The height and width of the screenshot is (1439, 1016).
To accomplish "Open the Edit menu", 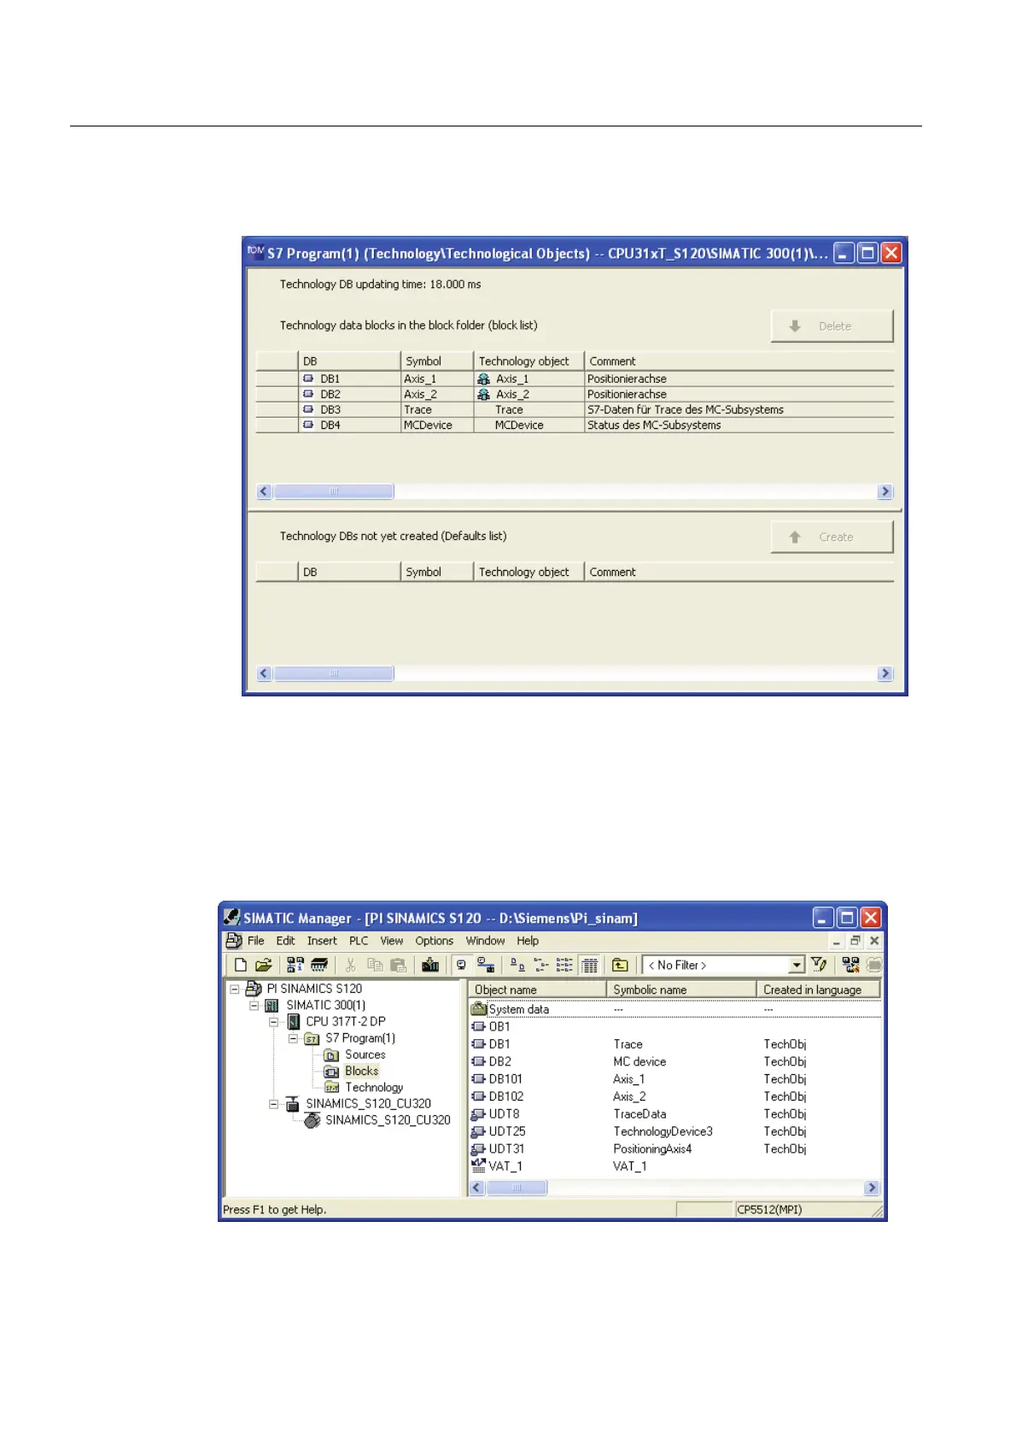I will click(286, 941).
